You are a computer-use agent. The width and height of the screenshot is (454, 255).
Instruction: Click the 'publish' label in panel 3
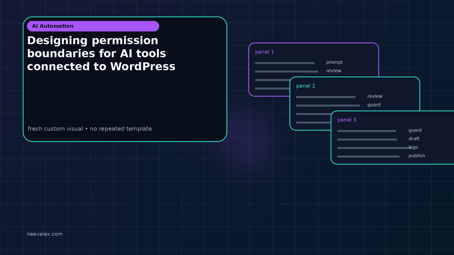coord(417,156)
